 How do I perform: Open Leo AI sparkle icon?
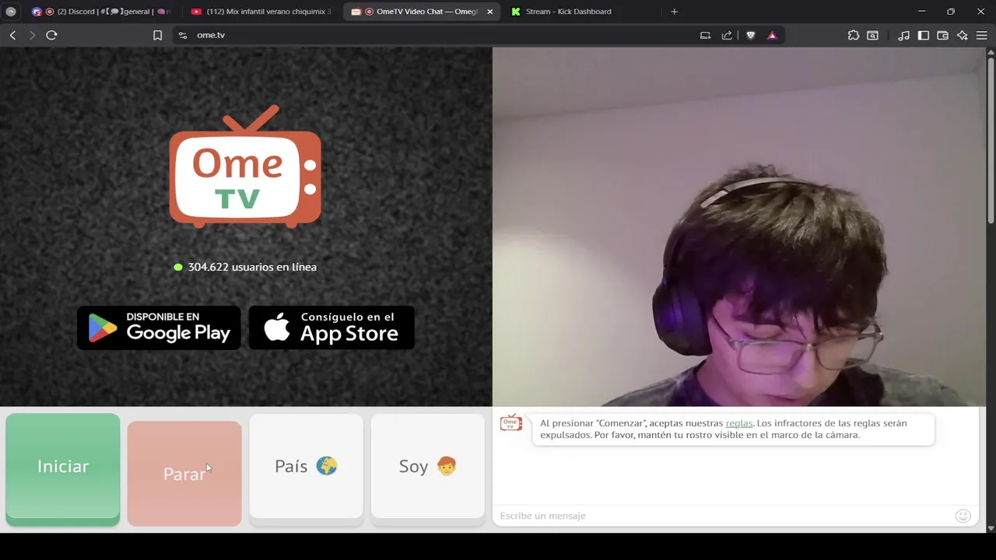point(963,35)
